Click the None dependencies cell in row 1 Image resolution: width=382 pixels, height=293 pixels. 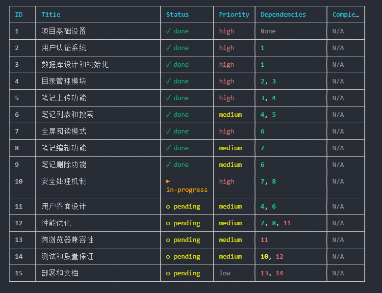coord(268,31)
